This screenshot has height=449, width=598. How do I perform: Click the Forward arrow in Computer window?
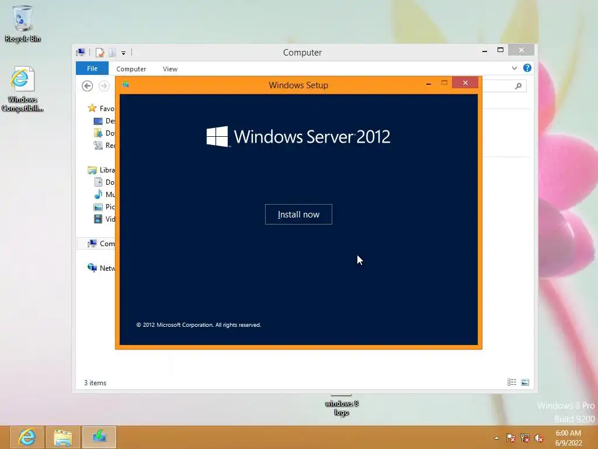click(x=104, y=86)
